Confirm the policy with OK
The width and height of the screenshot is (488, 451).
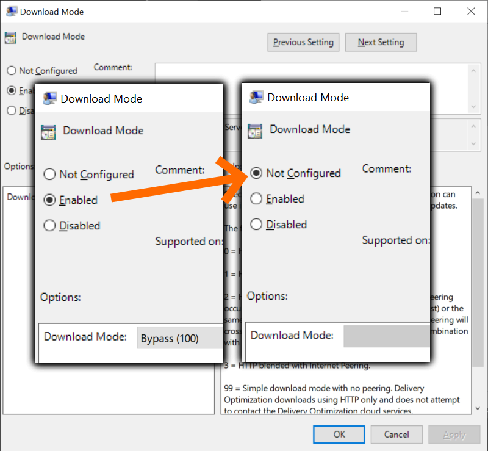[x=339, y=435]
